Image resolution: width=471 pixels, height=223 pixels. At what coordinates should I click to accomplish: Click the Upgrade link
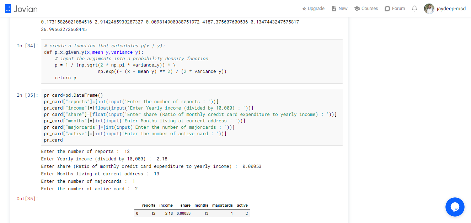[x=316, y=9]
